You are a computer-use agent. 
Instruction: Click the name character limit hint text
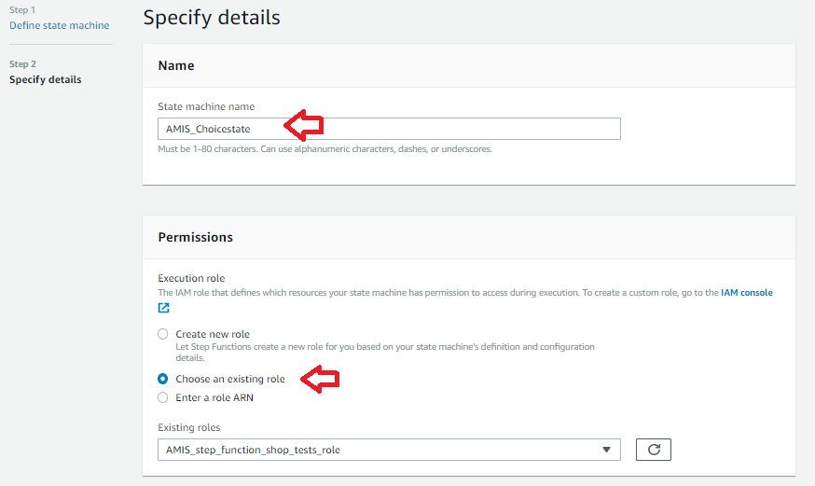point(325,148)
